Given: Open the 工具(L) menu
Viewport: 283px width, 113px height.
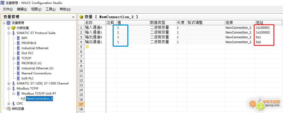Looking at the screenshot, I should 50,9.
